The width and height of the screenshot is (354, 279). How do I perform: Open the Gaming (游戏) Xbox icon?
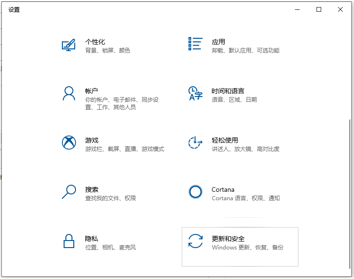point(69,143)
